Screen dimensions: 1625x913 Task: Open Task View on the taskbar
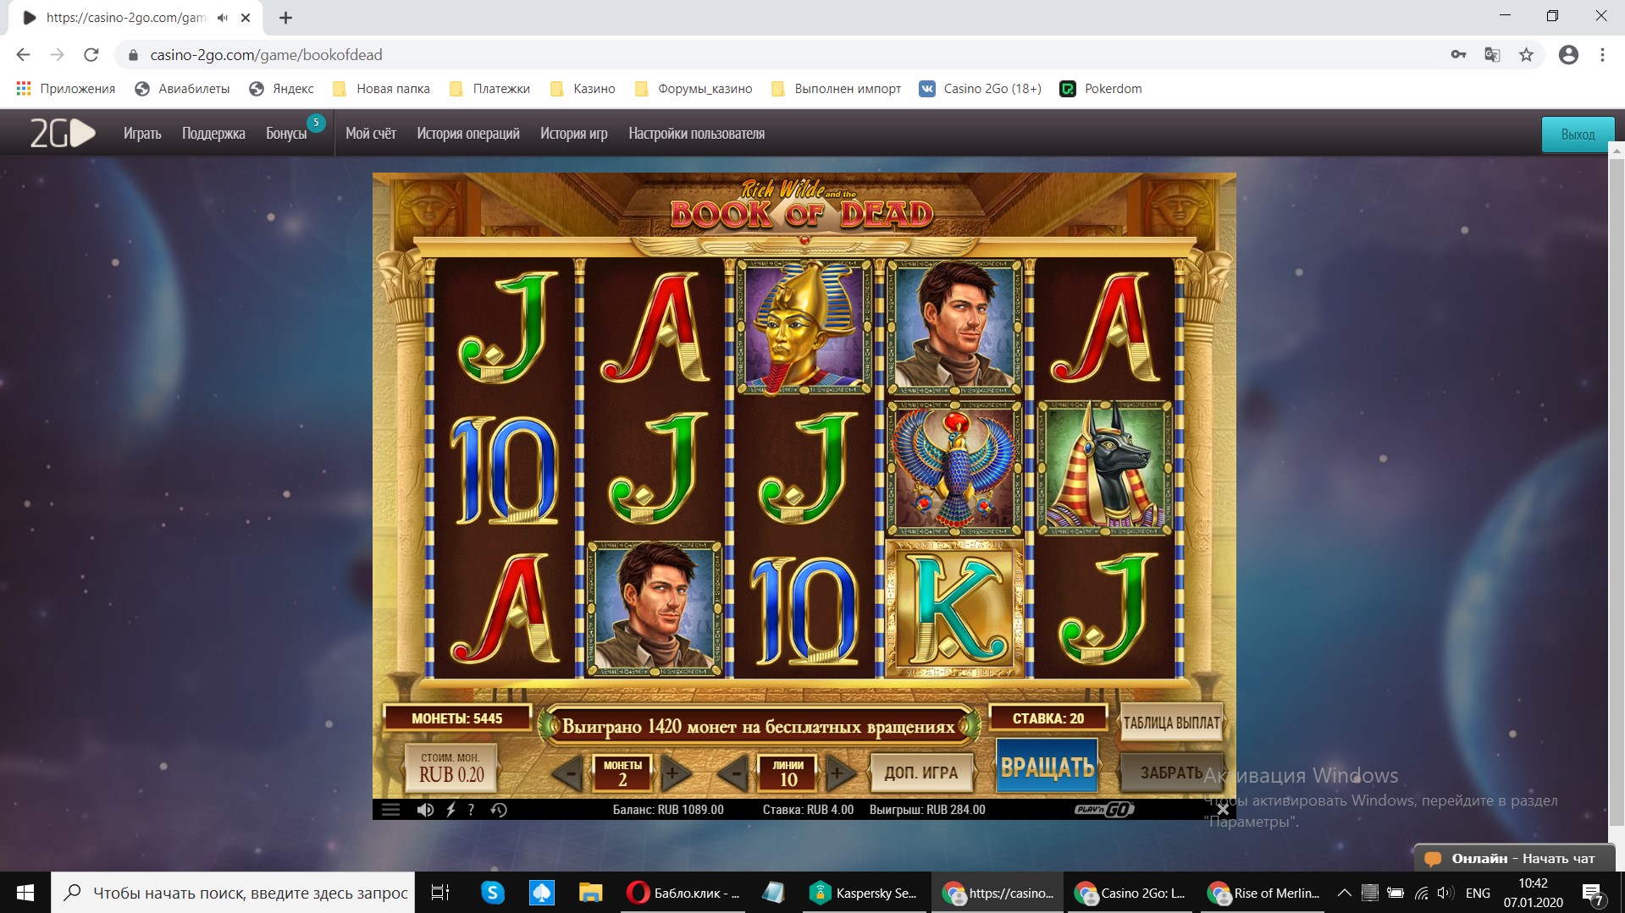(440, 893)
